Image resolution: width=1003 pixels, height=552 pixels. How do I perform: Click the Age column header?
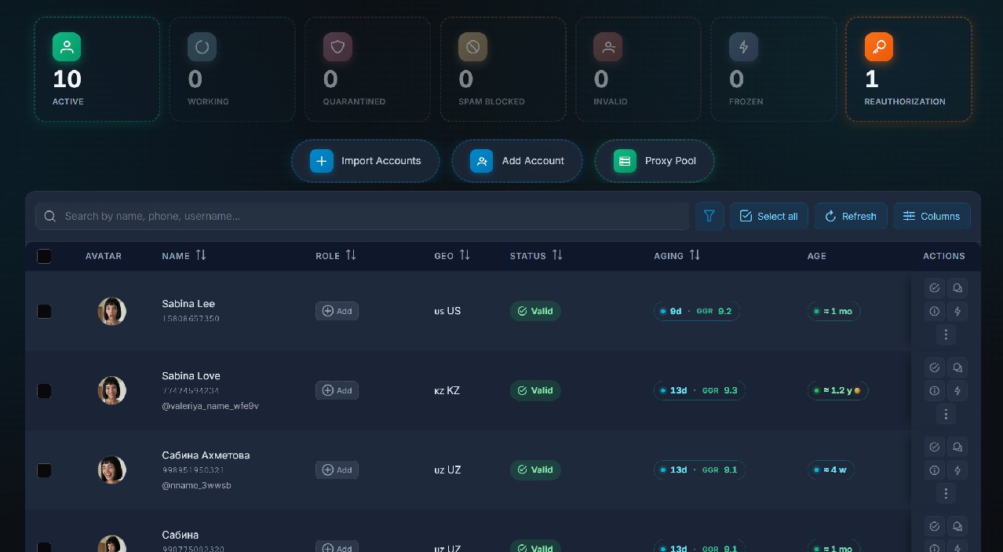point(816,256)
